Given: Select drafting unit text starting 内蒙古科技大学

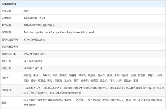Looking at the screenshot, I should [94, 90].
